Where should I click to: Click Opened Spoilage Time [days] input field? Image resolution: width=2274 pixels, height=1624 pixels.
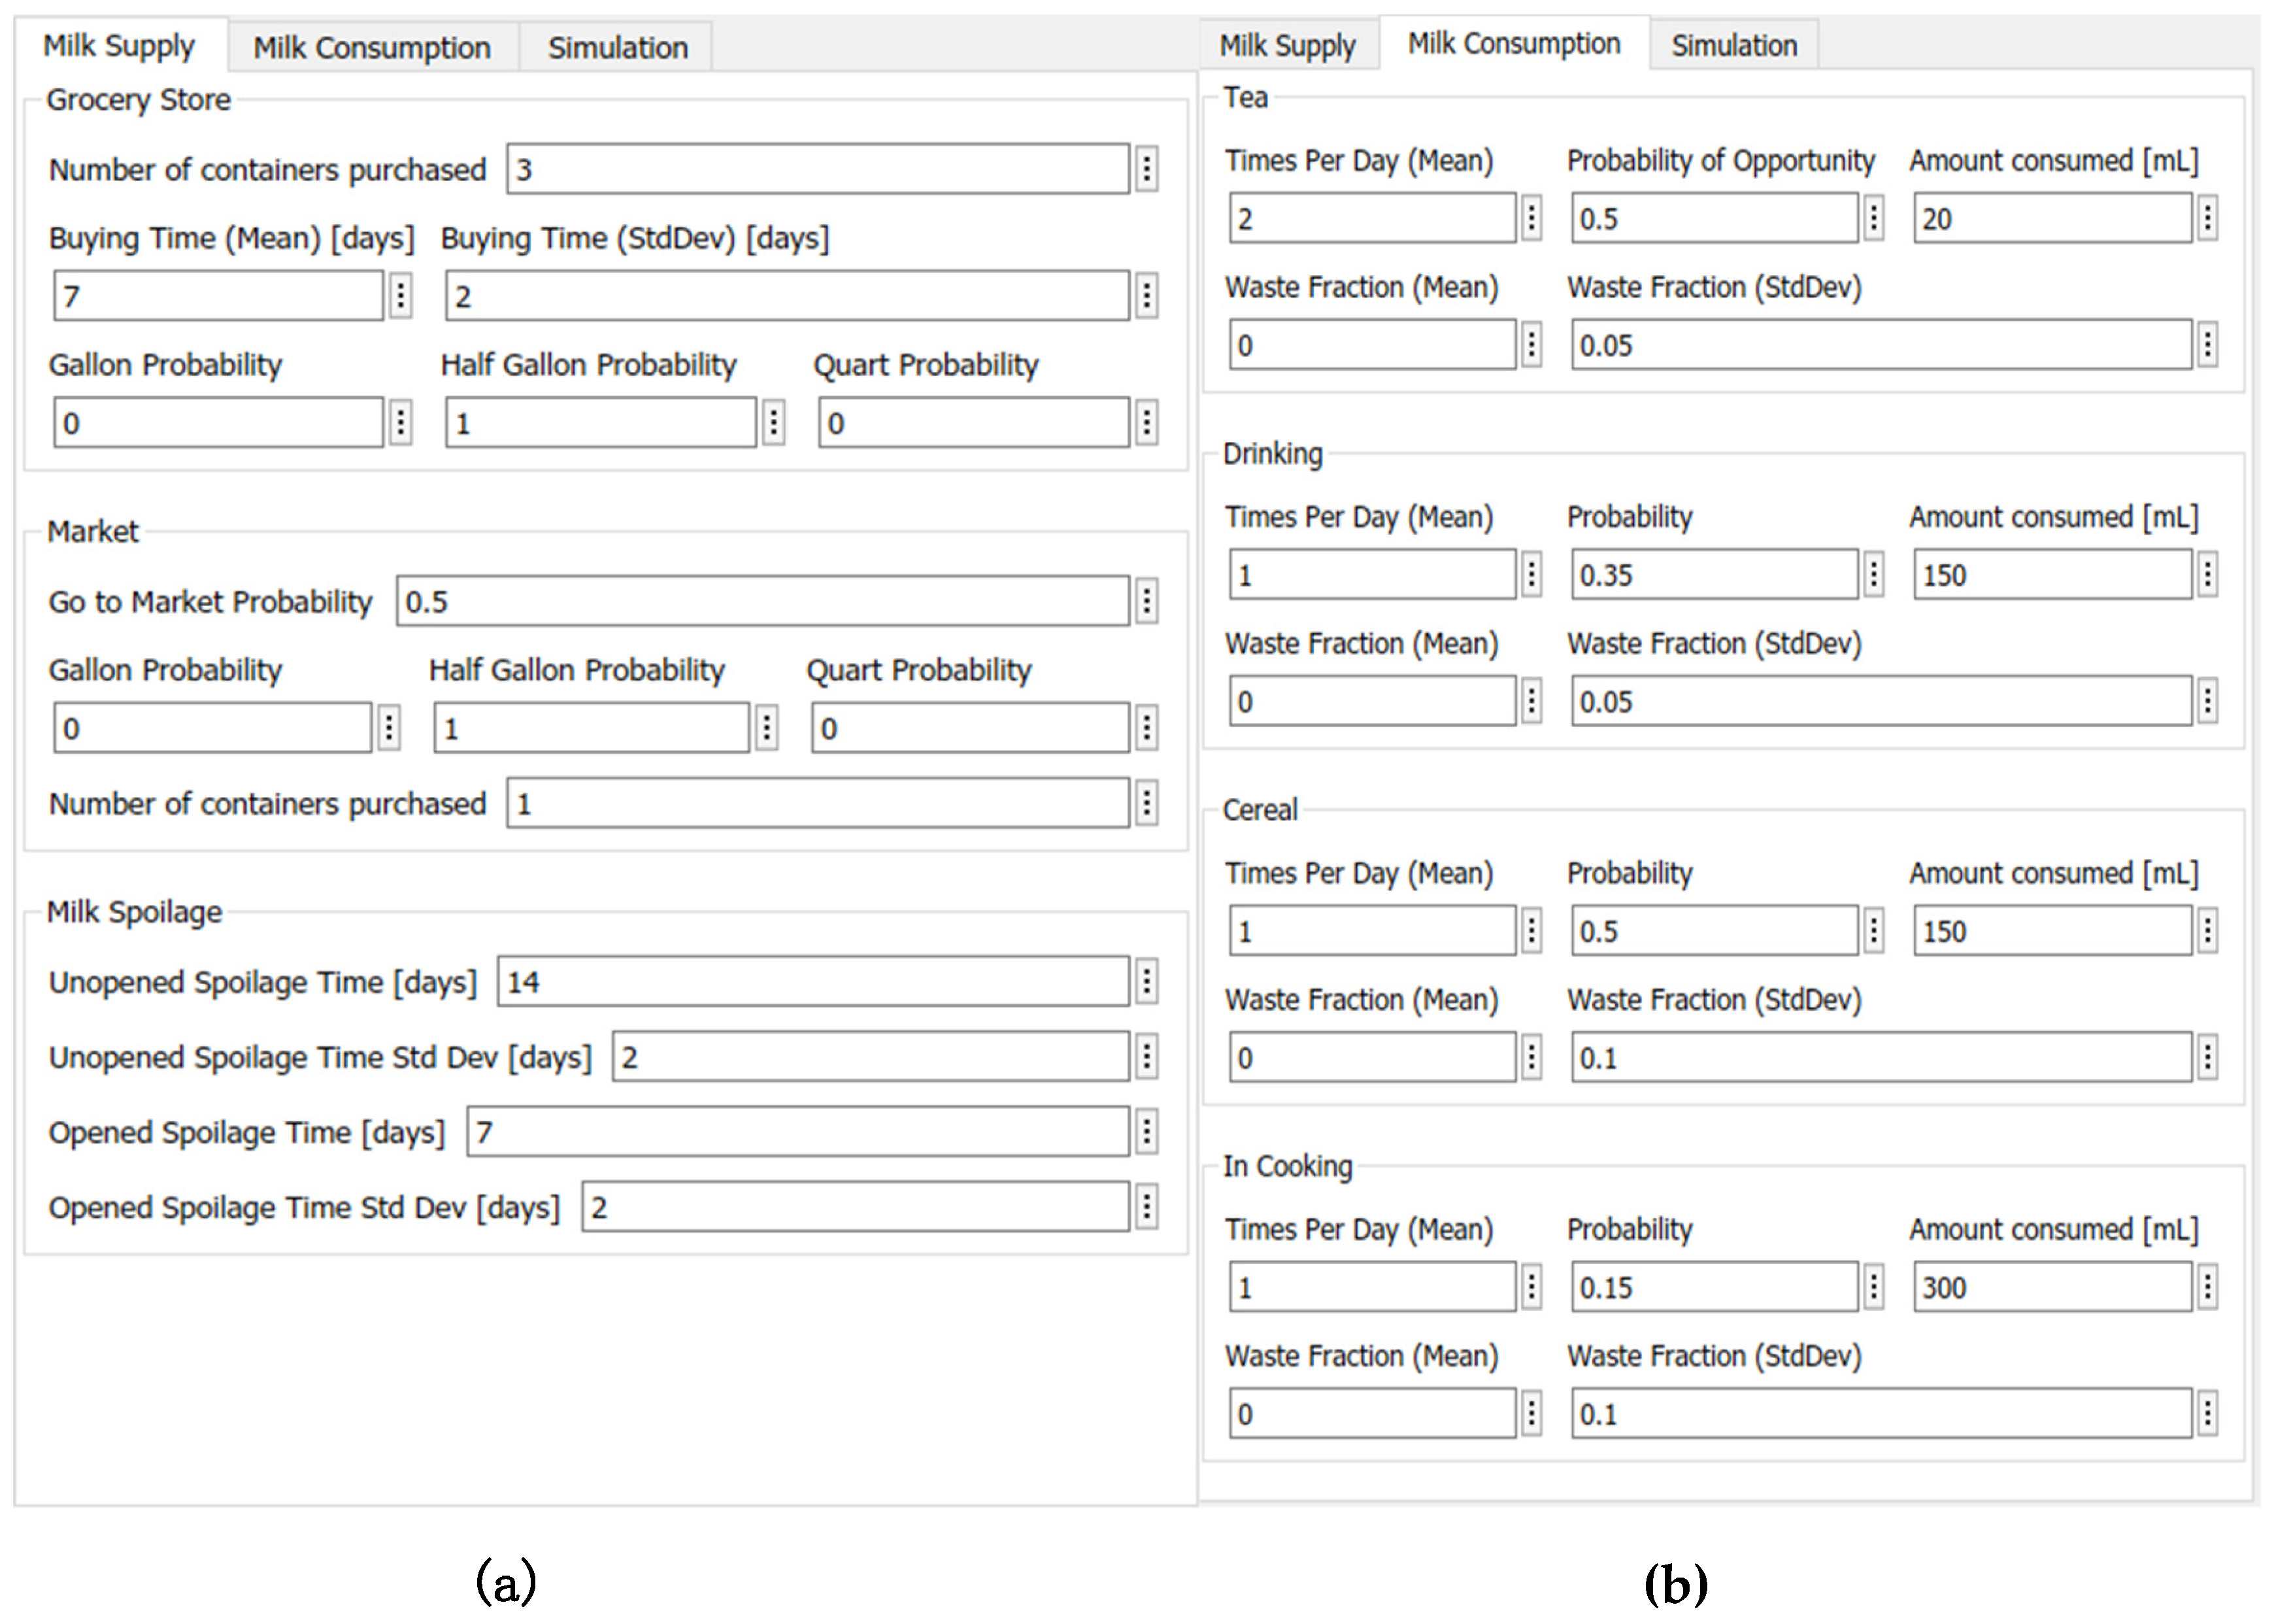click(797, 1131)
